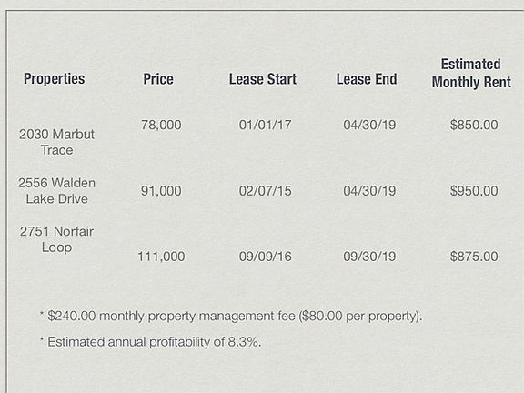Click the estimated annual profitability note
This screenshot has height=393, width=524.
[150, 342]
